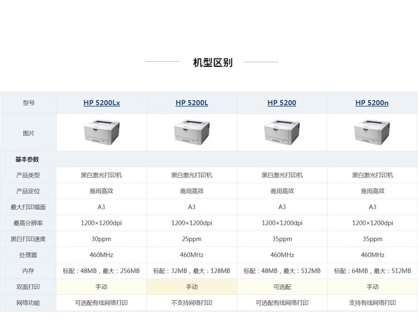Image resolution: width=418 pixels, height=336 pixels.
Task: Click the HP 5200L printer image
Action: click(192, 132)
